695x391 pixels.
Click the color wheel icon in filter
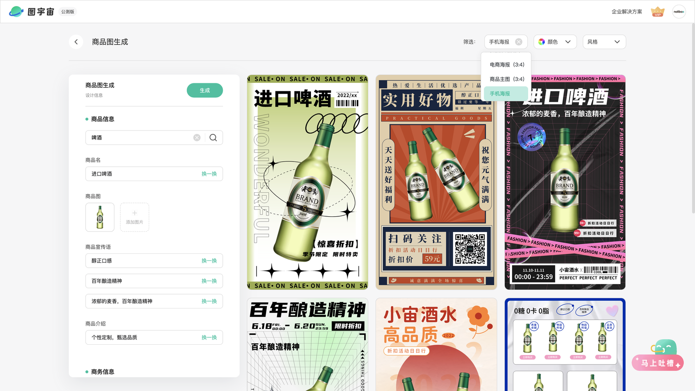[541, 42]
